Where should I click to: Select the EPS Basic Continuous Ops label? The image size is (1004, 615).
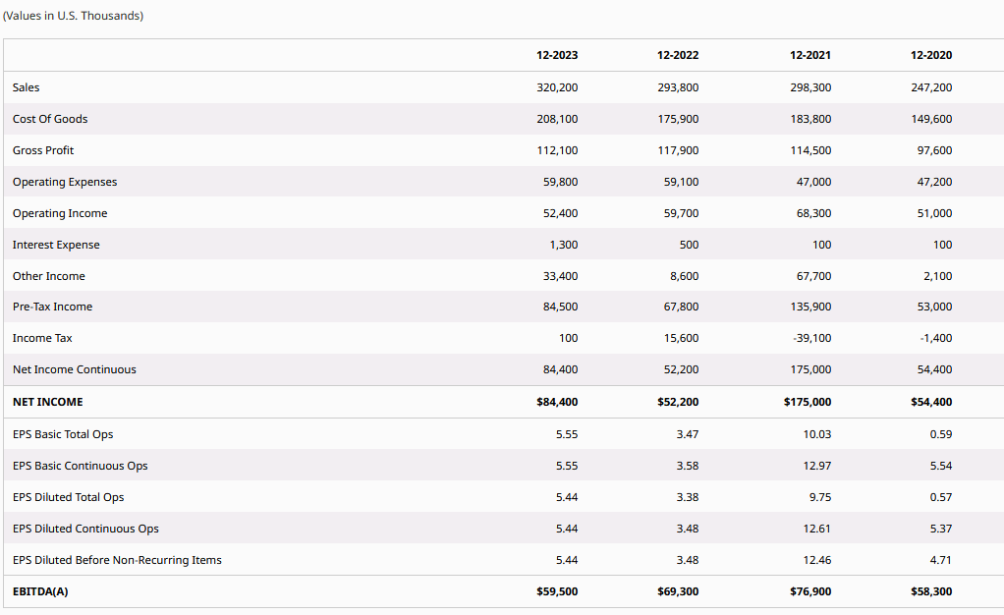coord(80,465)
